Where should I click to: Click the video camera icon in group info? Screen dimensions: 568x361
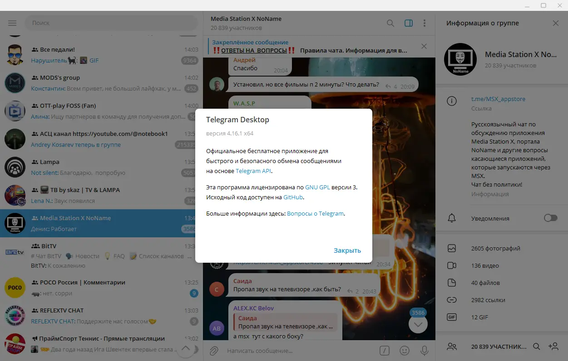click(x=452, y=265)
